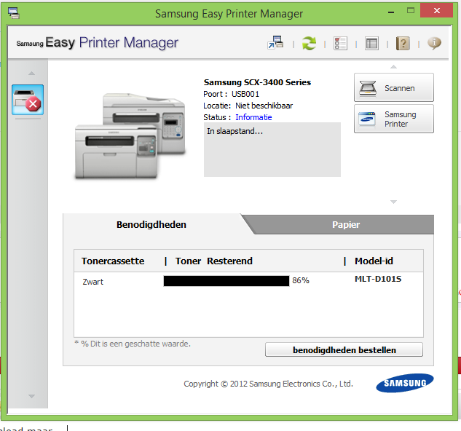Click the Tonercassette column header
461x431 pixels.
coord(113,261)
